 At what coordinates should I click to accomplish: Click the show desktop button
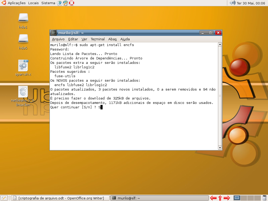click(x=4, y=198)
